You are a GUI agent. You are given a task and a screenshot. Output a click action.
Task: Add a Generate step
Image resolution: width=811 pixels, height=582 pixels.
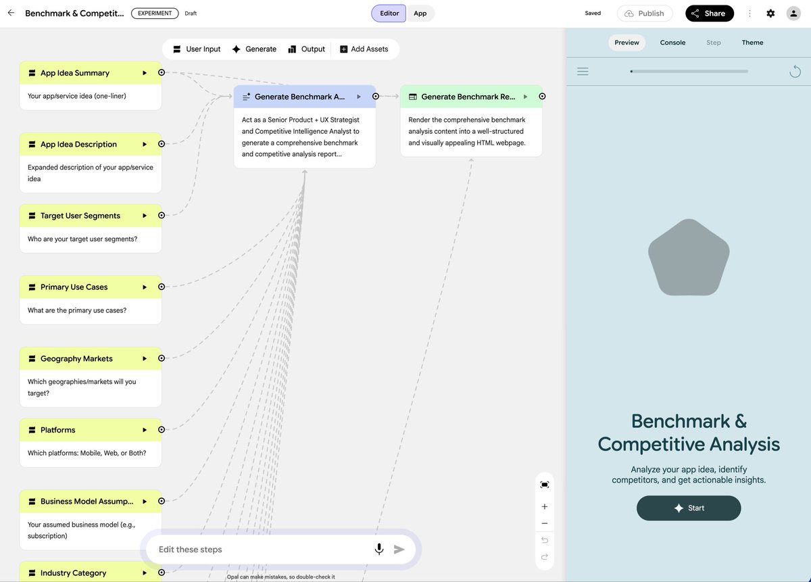[x=254, y=49]
